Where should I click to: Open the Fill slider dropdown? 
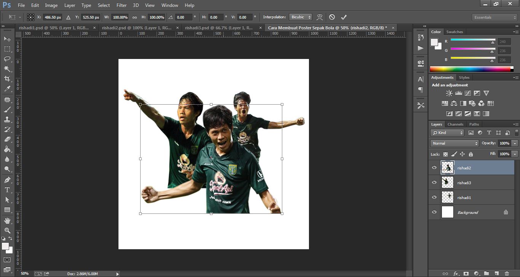[x=515, y=154]
